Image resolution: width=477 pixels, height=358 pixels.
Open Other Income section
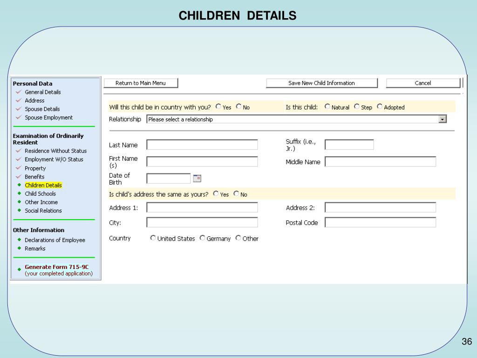pyautogui.click(x=41, y=202)
